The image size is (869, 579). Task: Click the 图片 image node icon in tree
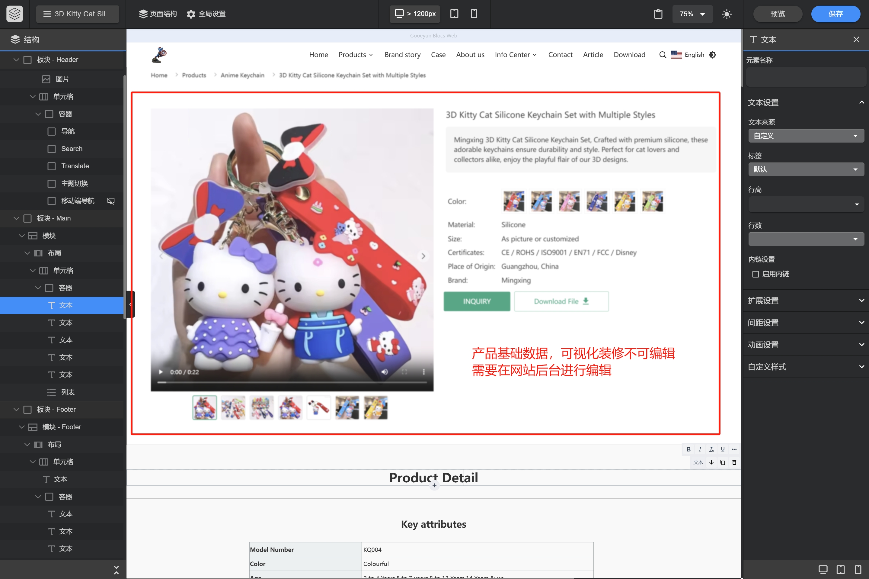(x=46, y=79)
